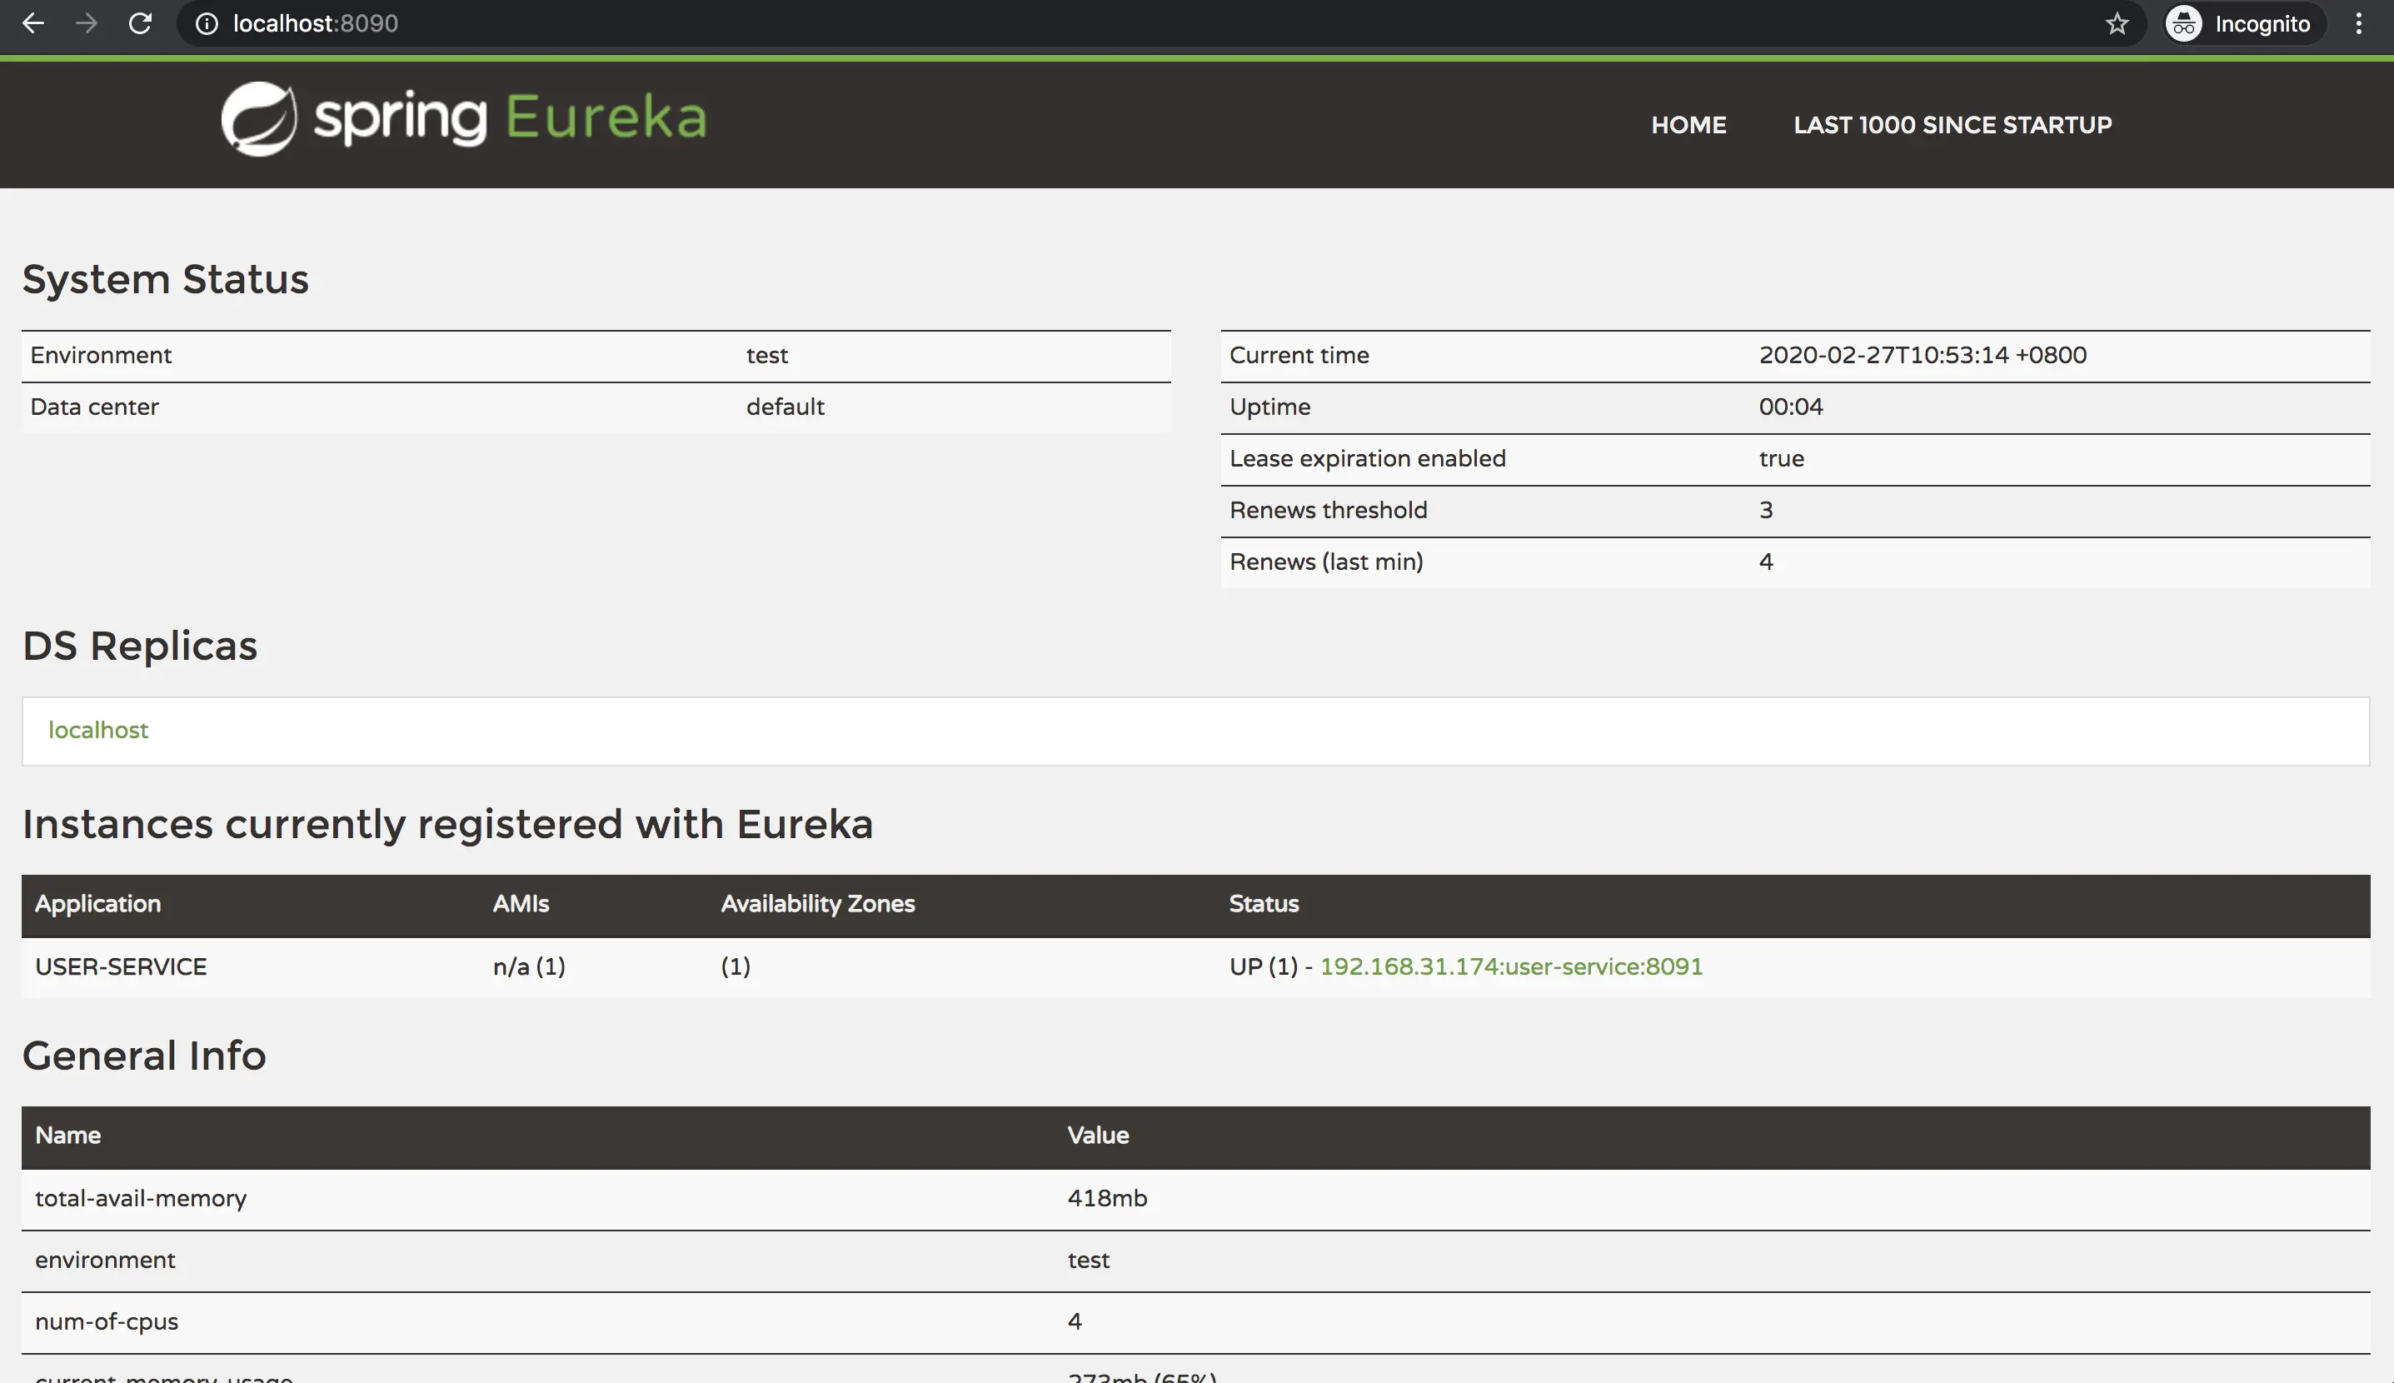Click the Eureka brand text
The width and height of the screenshot is (2394, 1383).
coord(606,117)
